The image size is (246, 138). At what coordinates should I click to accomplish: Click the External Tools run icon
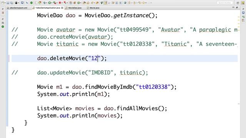click(x=55, y=3)
